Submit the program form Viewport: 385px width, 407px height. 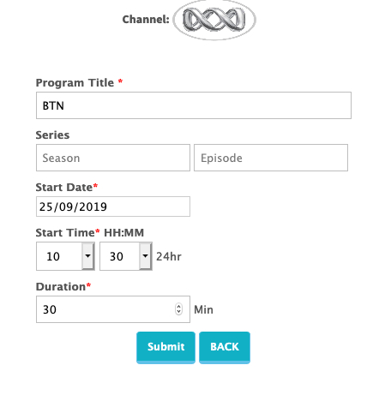click(165, 347)
